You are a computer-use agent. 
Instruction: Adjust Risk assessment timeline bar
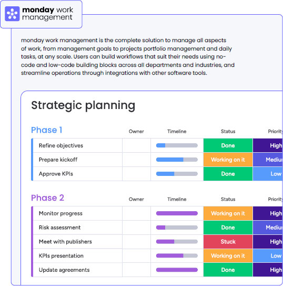tap(177, 228)
